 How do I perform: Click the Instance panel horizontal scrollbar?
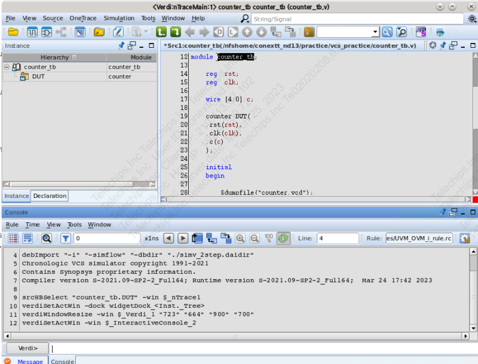click(79, 184)
